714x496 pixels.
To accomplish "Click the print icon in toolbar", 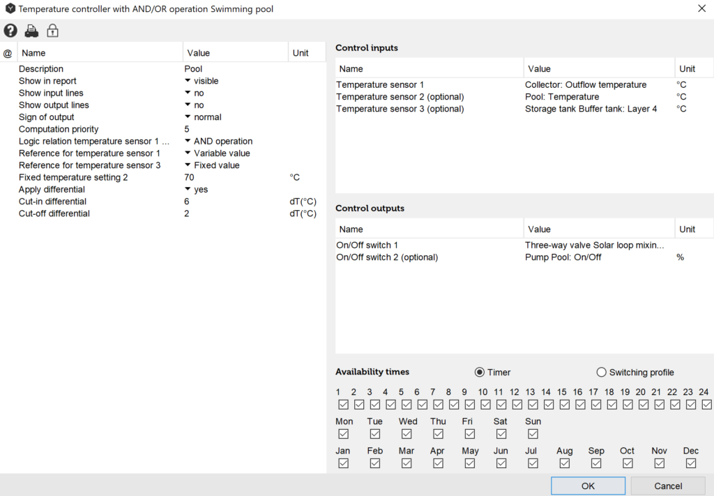I will pos(31,31).
